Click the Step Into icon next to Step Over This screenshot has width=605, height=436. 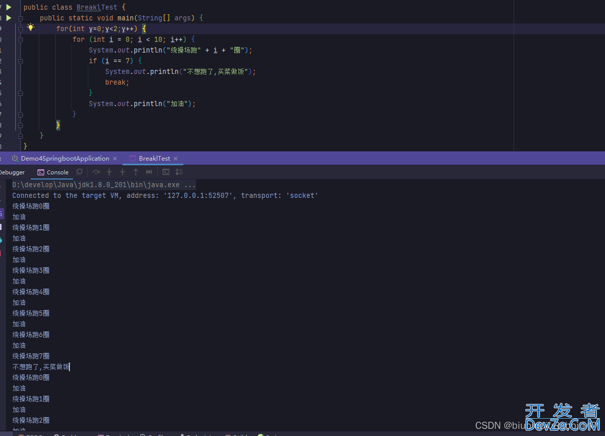pos(109,172)
